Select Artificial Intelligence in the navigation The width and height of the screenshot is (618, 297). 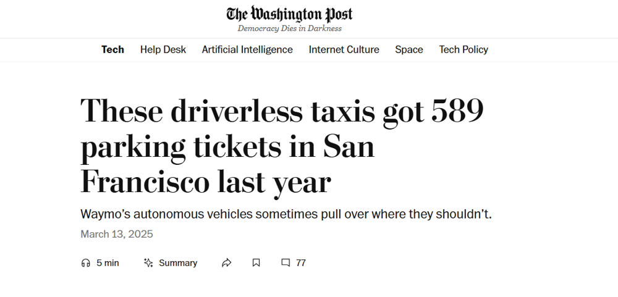[x=247, y=49]
